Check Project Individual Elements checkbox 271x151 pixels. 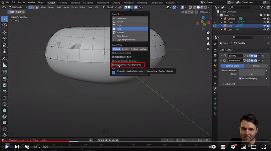click(113, 65)
